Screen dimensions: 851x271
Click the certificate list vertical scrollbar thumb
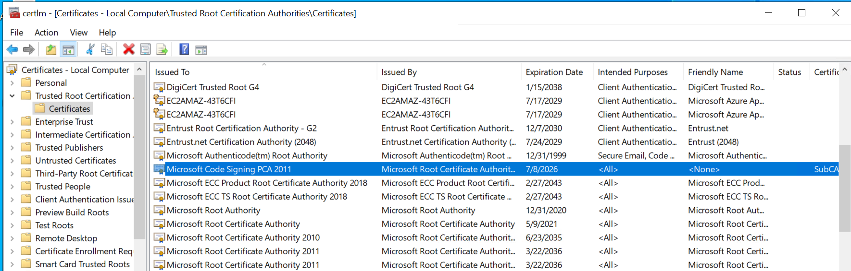(845, 189)
